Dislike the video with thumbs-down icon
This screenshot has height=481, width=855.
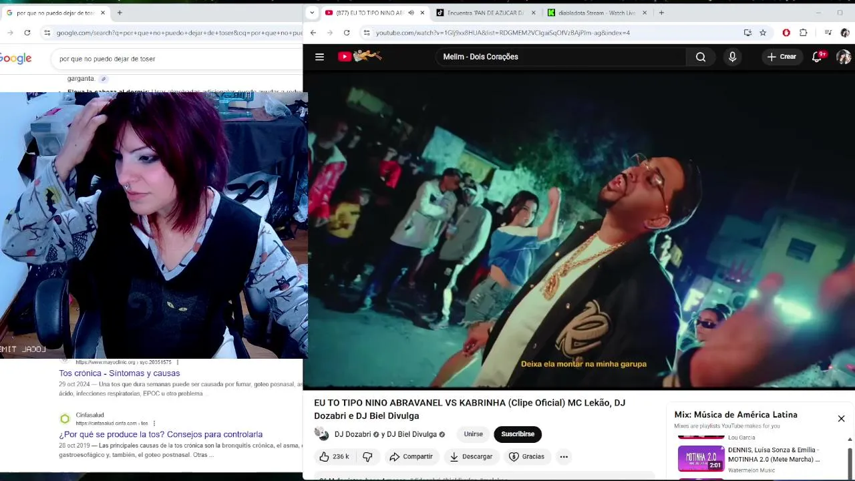click(x=367, y=456)
